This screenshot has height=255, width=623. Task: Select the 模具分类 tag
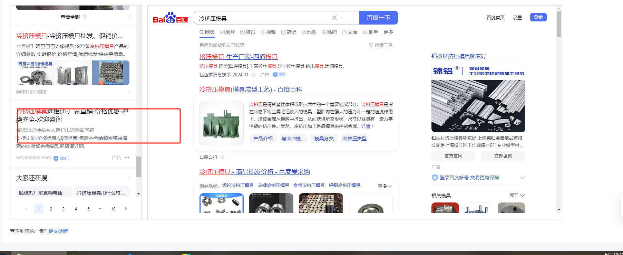(x=324, y=139)
